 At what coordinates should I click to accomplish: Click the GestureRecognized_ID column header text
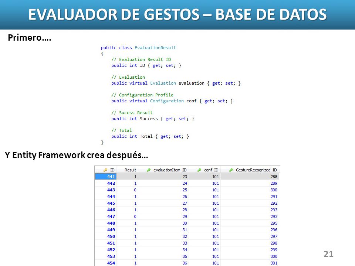pos(256,170)
